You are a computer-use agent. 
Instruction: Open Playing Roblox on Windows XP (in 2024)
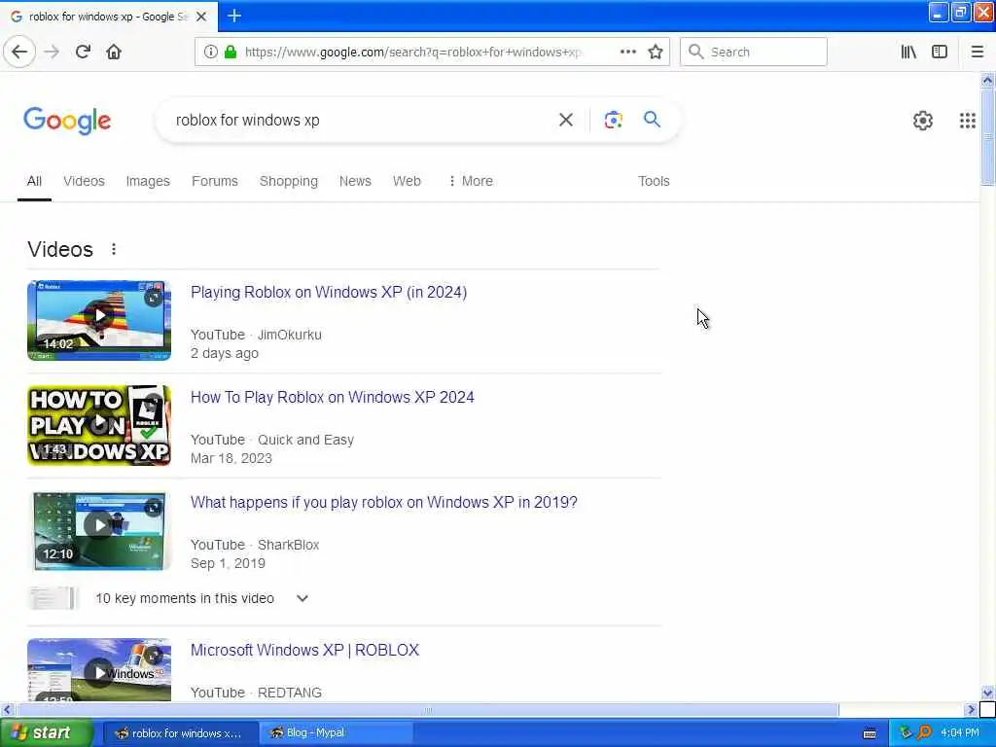click(x=329, y=292)
